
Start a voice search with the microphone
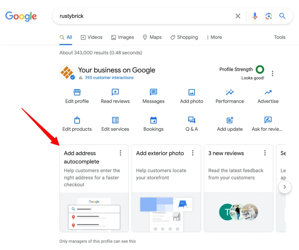255,16
